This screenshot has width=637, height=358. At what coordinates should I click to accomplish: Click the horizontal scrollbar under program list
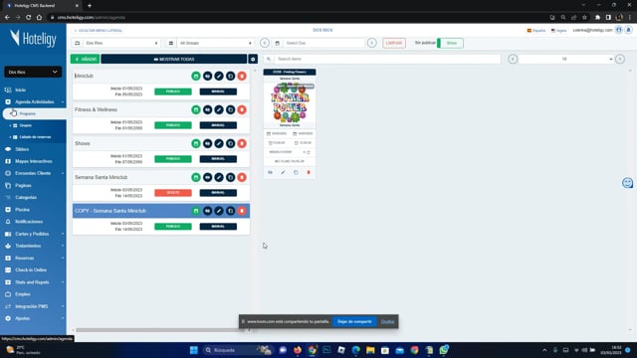[x=160, y=330]
